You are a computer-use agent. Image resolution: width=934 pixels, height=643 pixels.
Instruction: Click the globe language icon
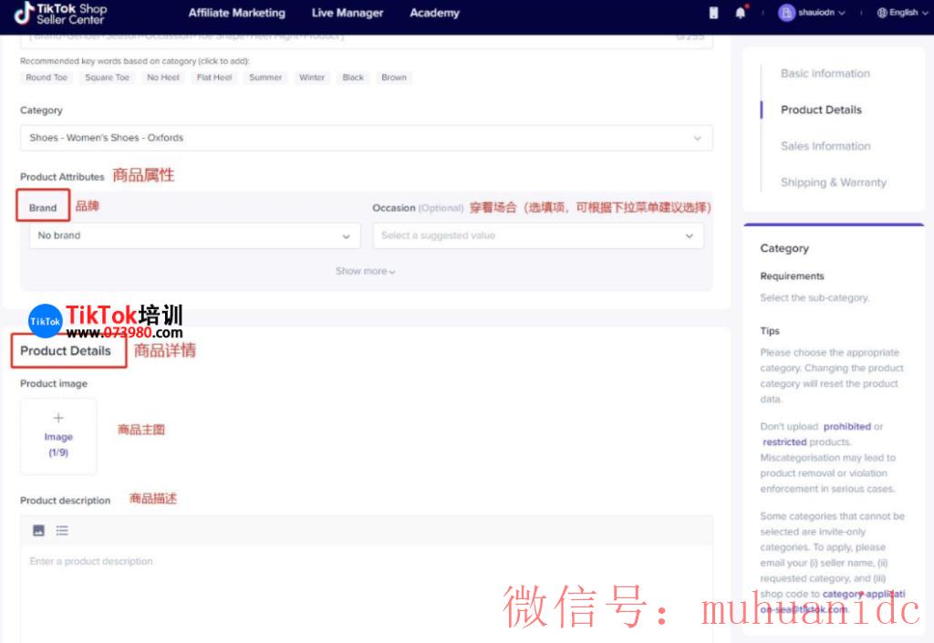(x=881, y=13)
